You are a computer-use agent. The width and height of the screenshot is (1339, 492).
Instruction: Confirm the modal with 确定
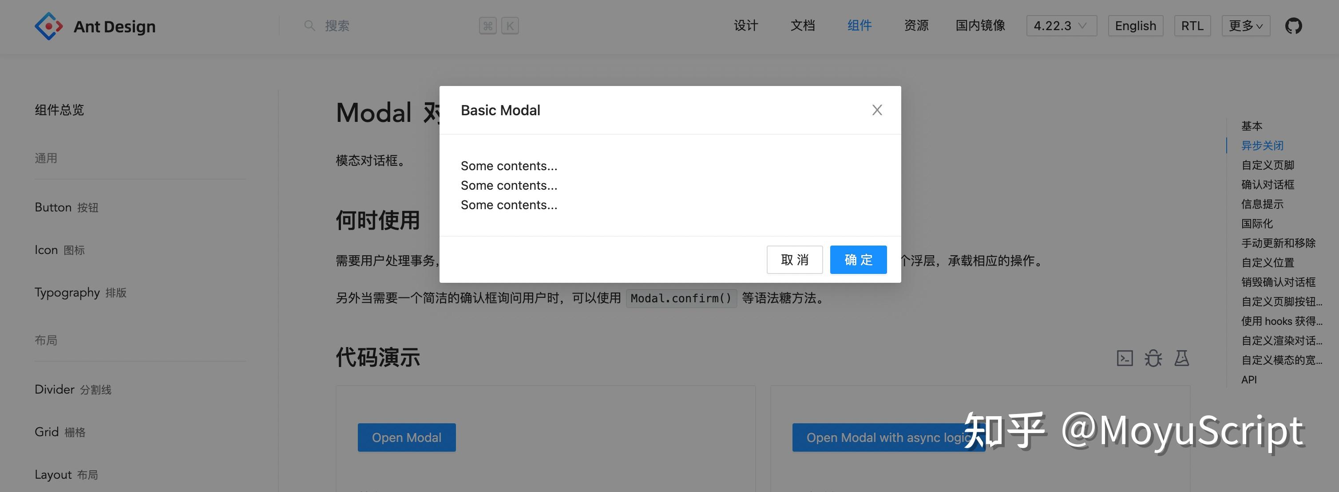[858, 259]
